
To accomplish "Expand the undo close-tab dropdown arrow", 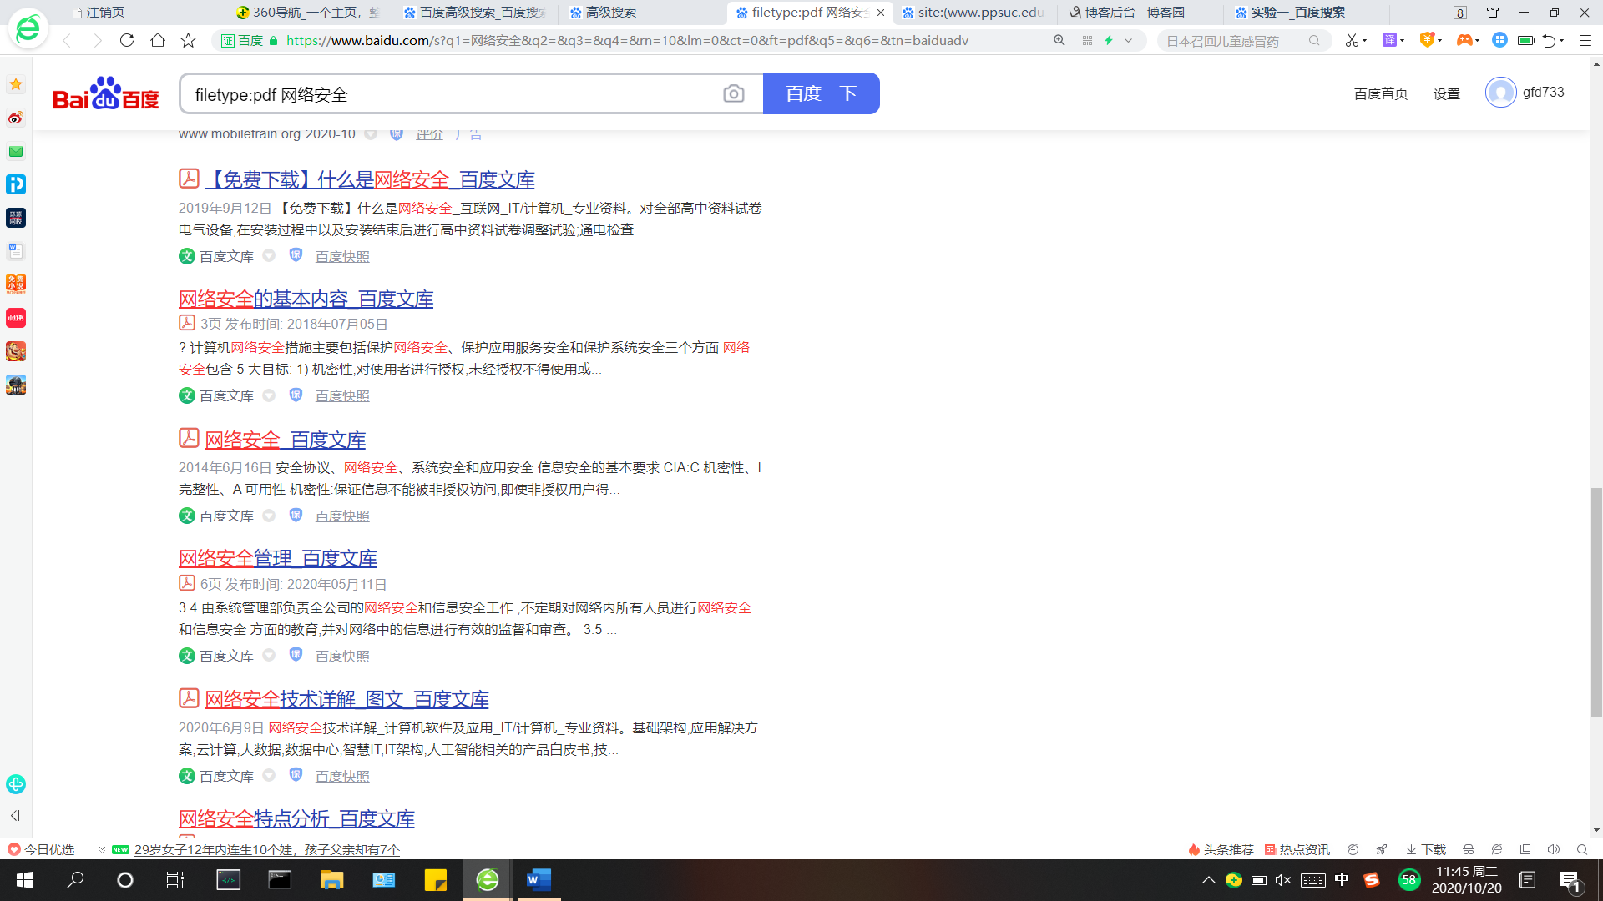I will click(x=1562, y=40).
